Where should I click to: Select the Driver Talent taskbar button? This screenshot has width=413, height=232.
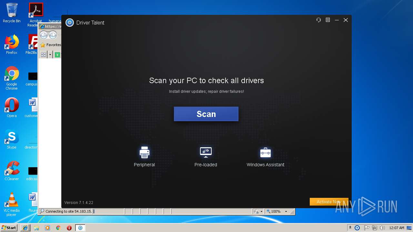coord(80,228)
